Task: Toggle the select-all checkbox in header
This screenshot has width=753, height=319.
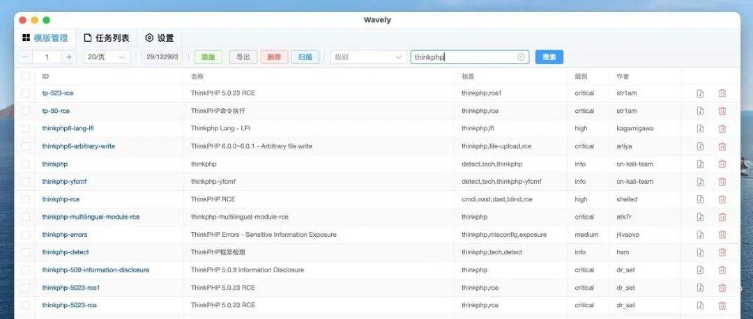Action: [x=26, y=76]
